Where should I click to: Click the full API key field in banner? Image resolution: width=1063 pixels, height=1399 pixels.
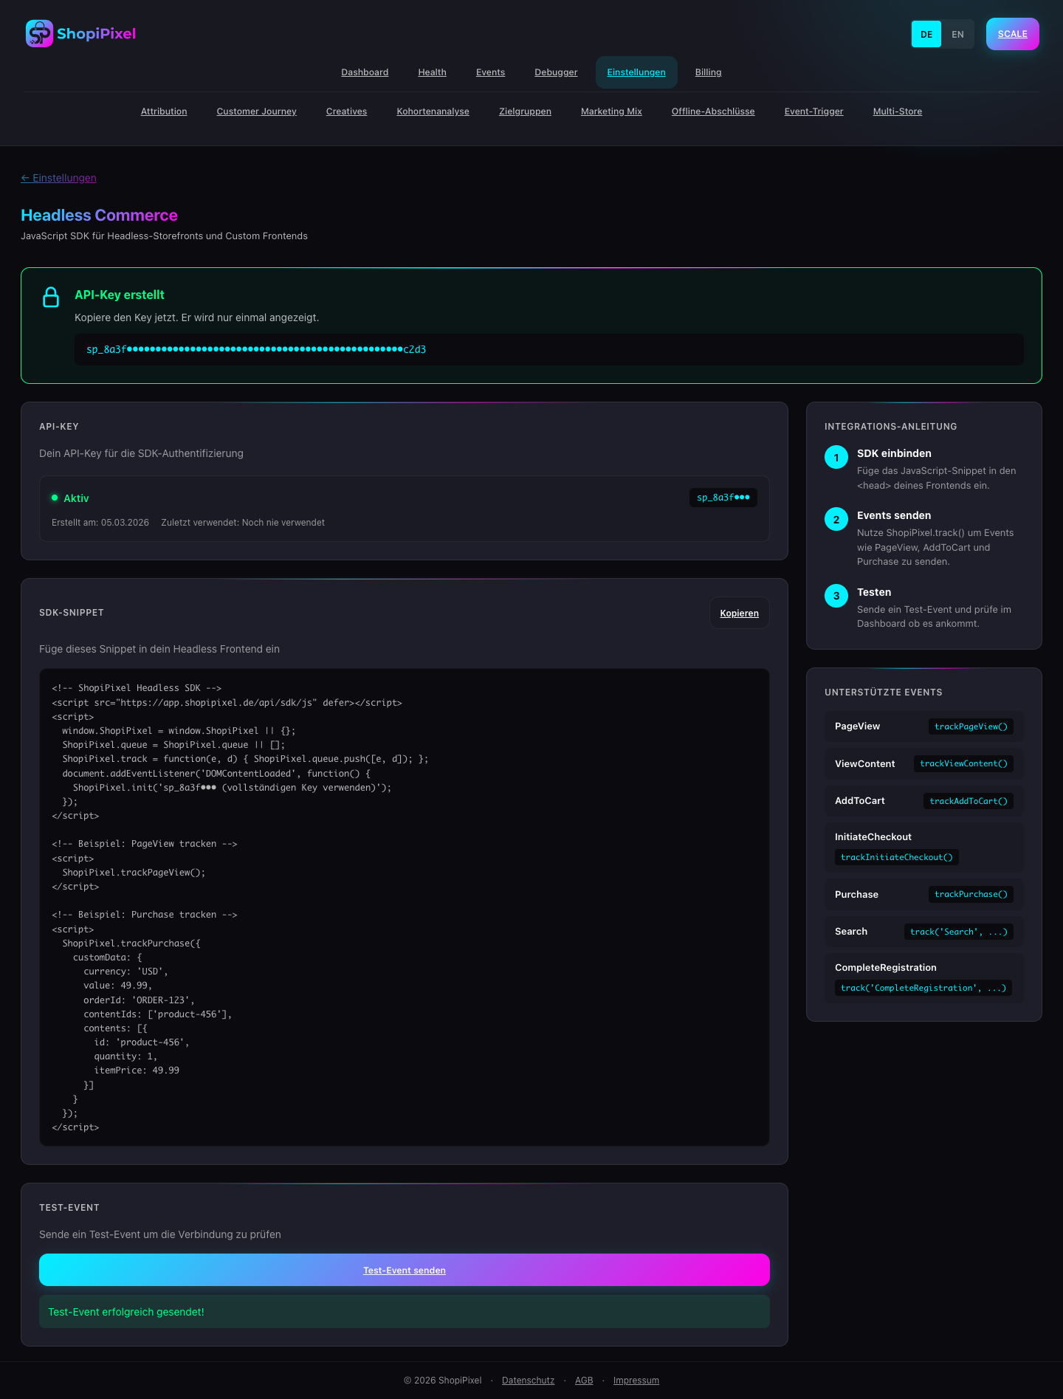click(x=548, y=349)
